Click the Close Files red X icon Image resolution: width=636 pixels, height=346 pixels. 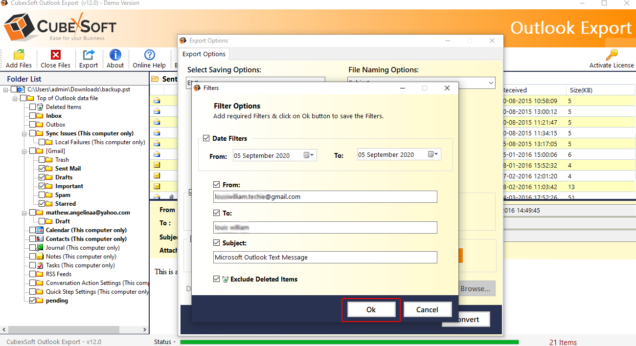(56, 55)
